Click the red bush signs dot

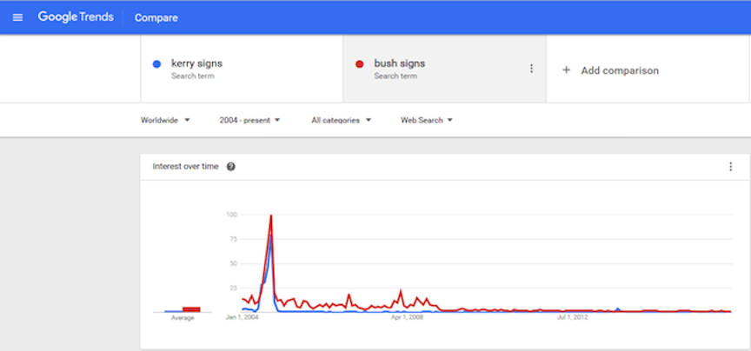pos(359,64)
